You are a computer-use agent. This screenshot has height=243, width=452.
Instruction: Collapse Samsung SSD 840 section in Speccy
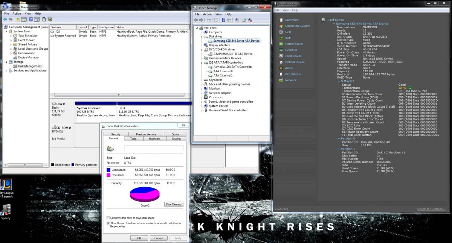pyautogui.click(x=334, y=24)
